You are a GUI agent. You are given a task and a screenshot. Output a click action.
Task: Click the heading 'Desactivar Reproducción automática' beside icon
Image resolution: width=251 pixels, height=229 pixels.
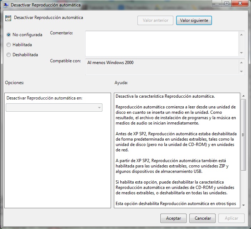click(x=48, y=18)
